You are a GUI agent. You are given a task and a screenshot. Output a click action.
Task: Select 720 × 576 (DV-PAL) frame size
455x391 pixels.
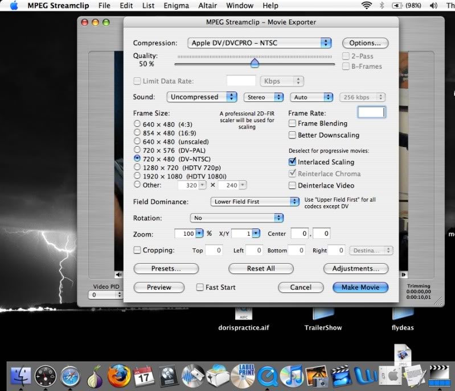click(x=137, y=149)
